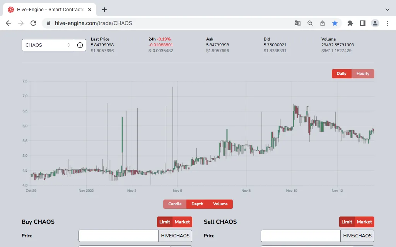396x247 pixels.
Task: Choose Market order for Buy CHAOS
Action: coord(183,222)
